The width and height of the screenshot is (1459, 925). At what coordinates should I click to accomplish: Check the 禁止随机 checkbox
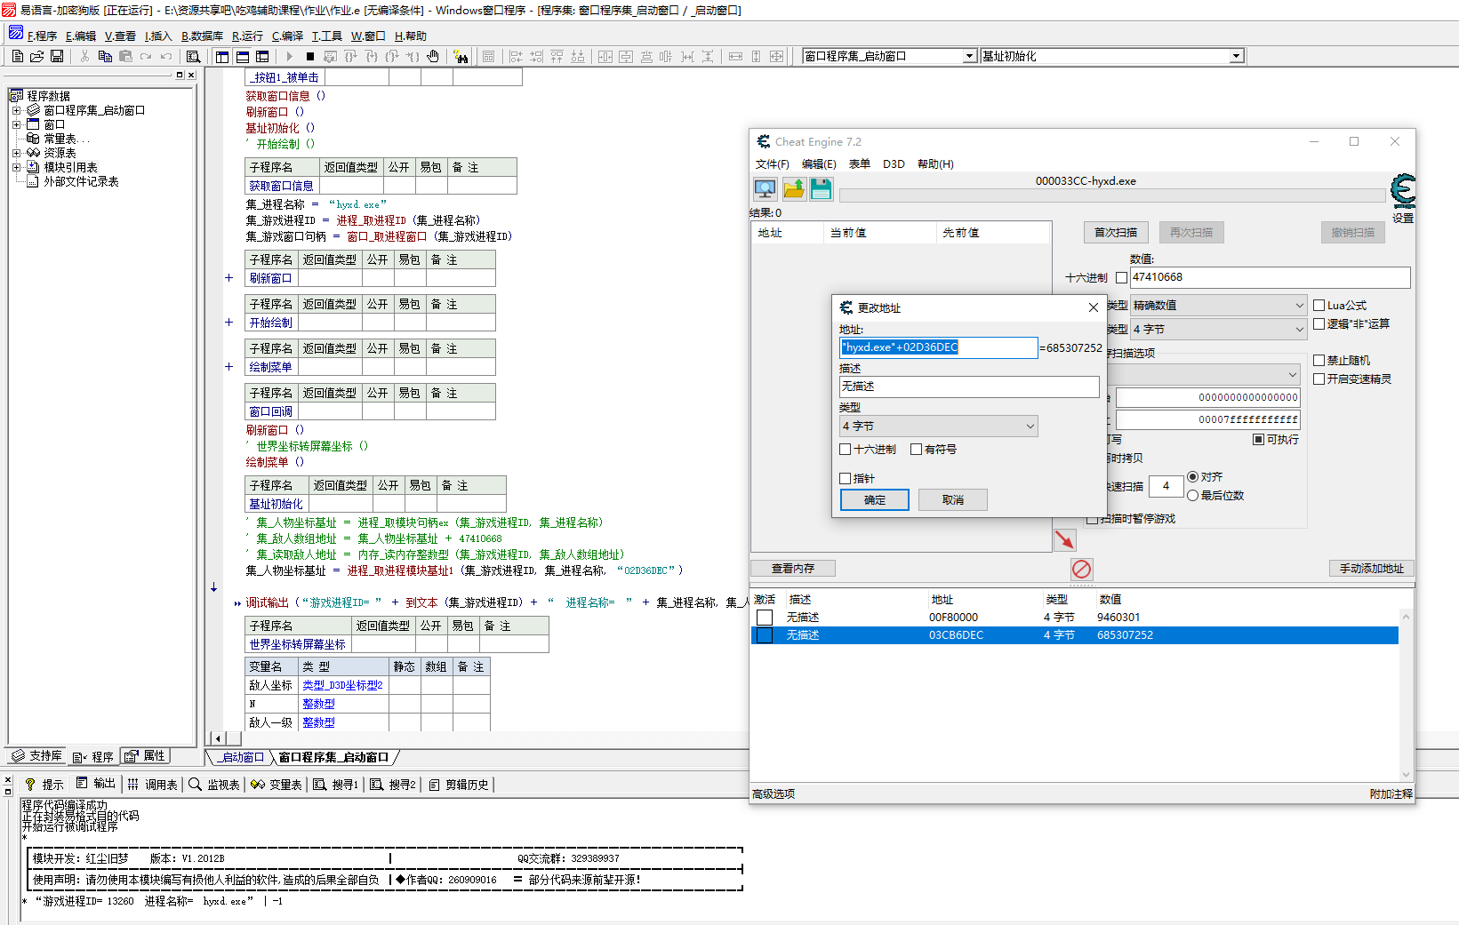click(x=1319, y=360)
